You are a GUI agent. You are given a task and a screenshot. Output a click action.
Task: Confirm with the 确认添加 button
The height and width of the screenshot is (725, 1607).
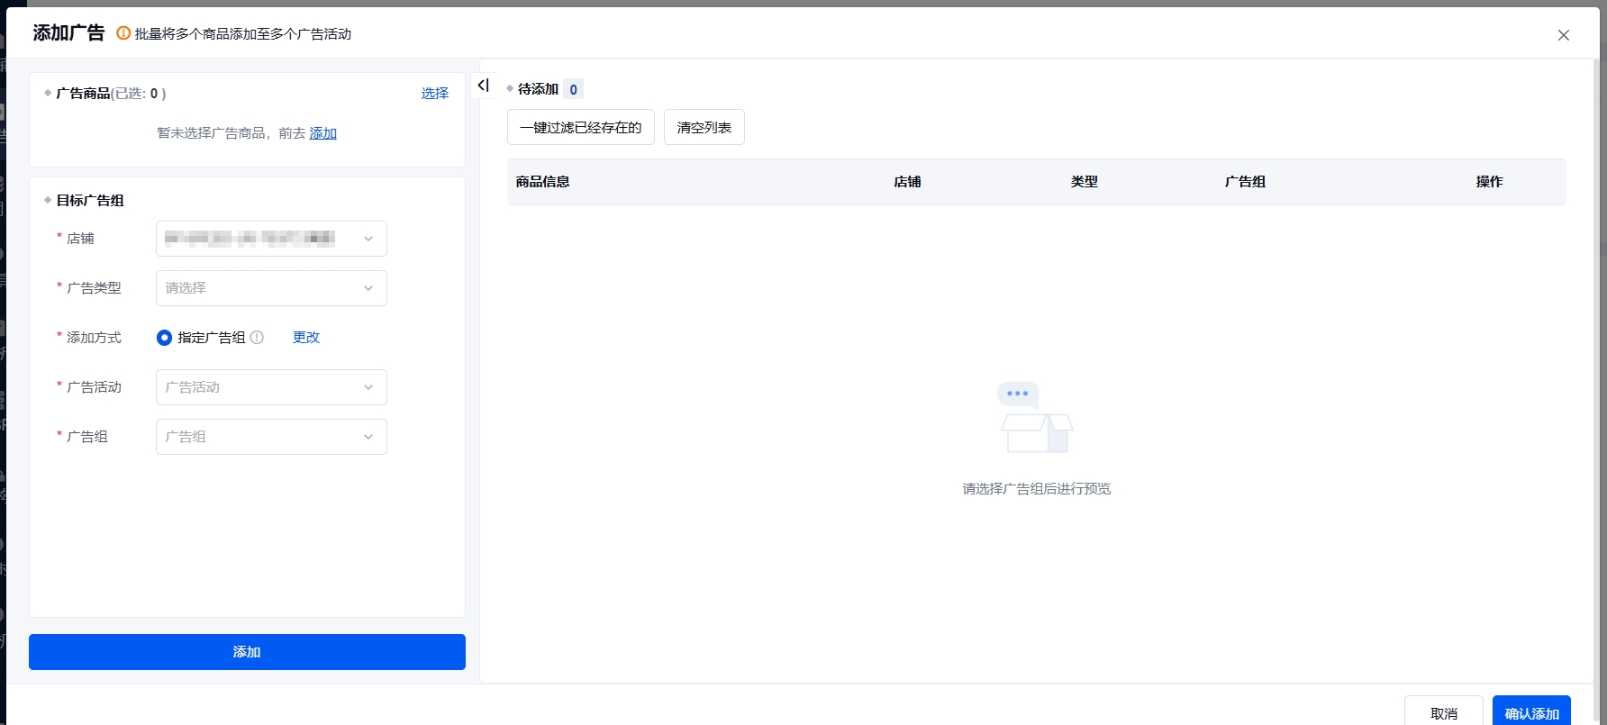1530,712
